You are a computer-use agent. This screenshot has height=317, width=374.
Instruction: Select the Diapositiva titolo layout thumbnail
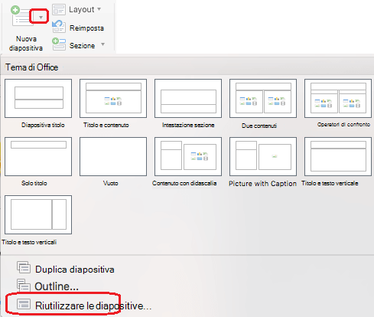(38, 98)
